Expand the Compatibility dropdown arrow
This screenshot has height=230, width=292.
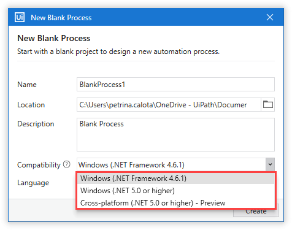pyautogui.click(x=270, y=164)
